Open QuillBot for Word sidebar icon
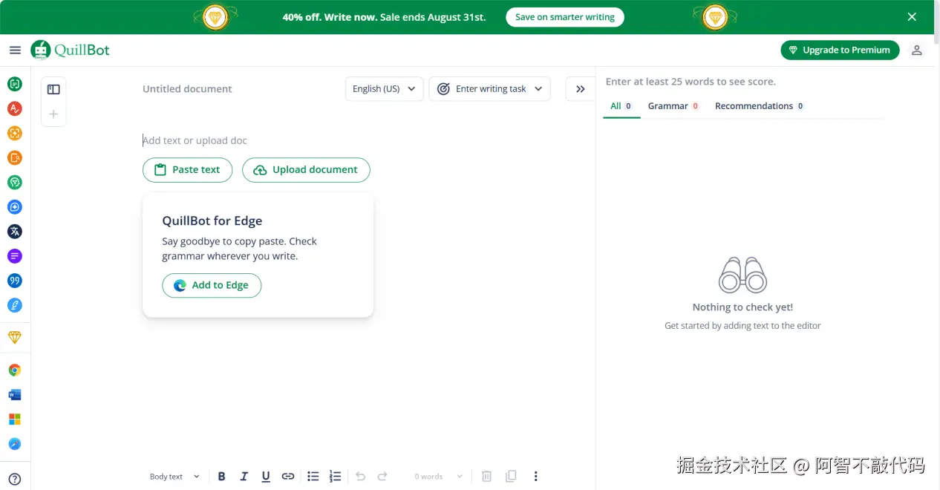Viewport: 940px width, 490px height. point(15,394)
